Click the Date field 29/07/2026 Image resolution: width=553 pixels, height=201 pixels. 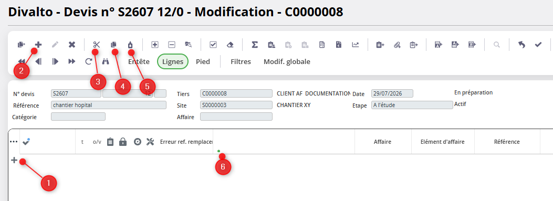392,93
